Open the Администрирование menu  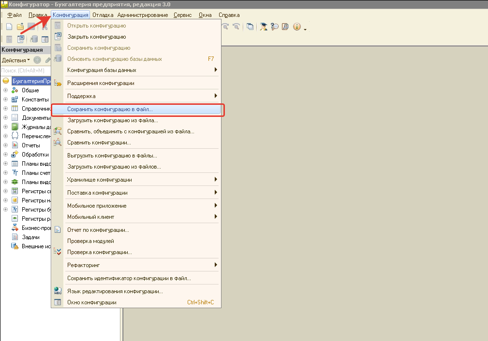point(143,15)
